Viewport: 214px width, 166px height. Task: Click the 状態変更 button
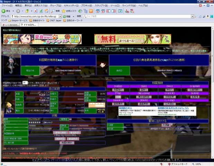tap(170, 97)
